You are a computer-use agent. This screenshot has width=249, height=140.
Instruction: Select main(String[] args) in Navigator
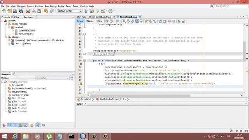20,95
